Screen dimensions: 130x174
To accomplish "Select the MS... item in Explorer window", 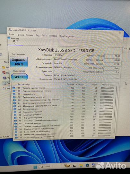I will [6, 88].
